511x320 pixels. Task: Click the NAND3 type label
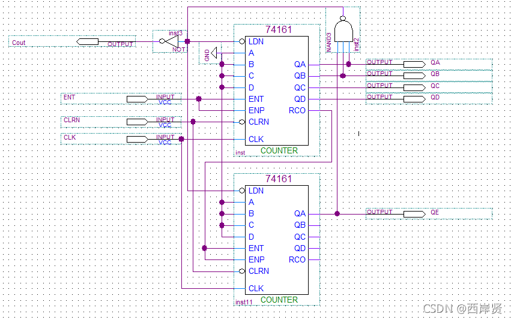[329, 42]
